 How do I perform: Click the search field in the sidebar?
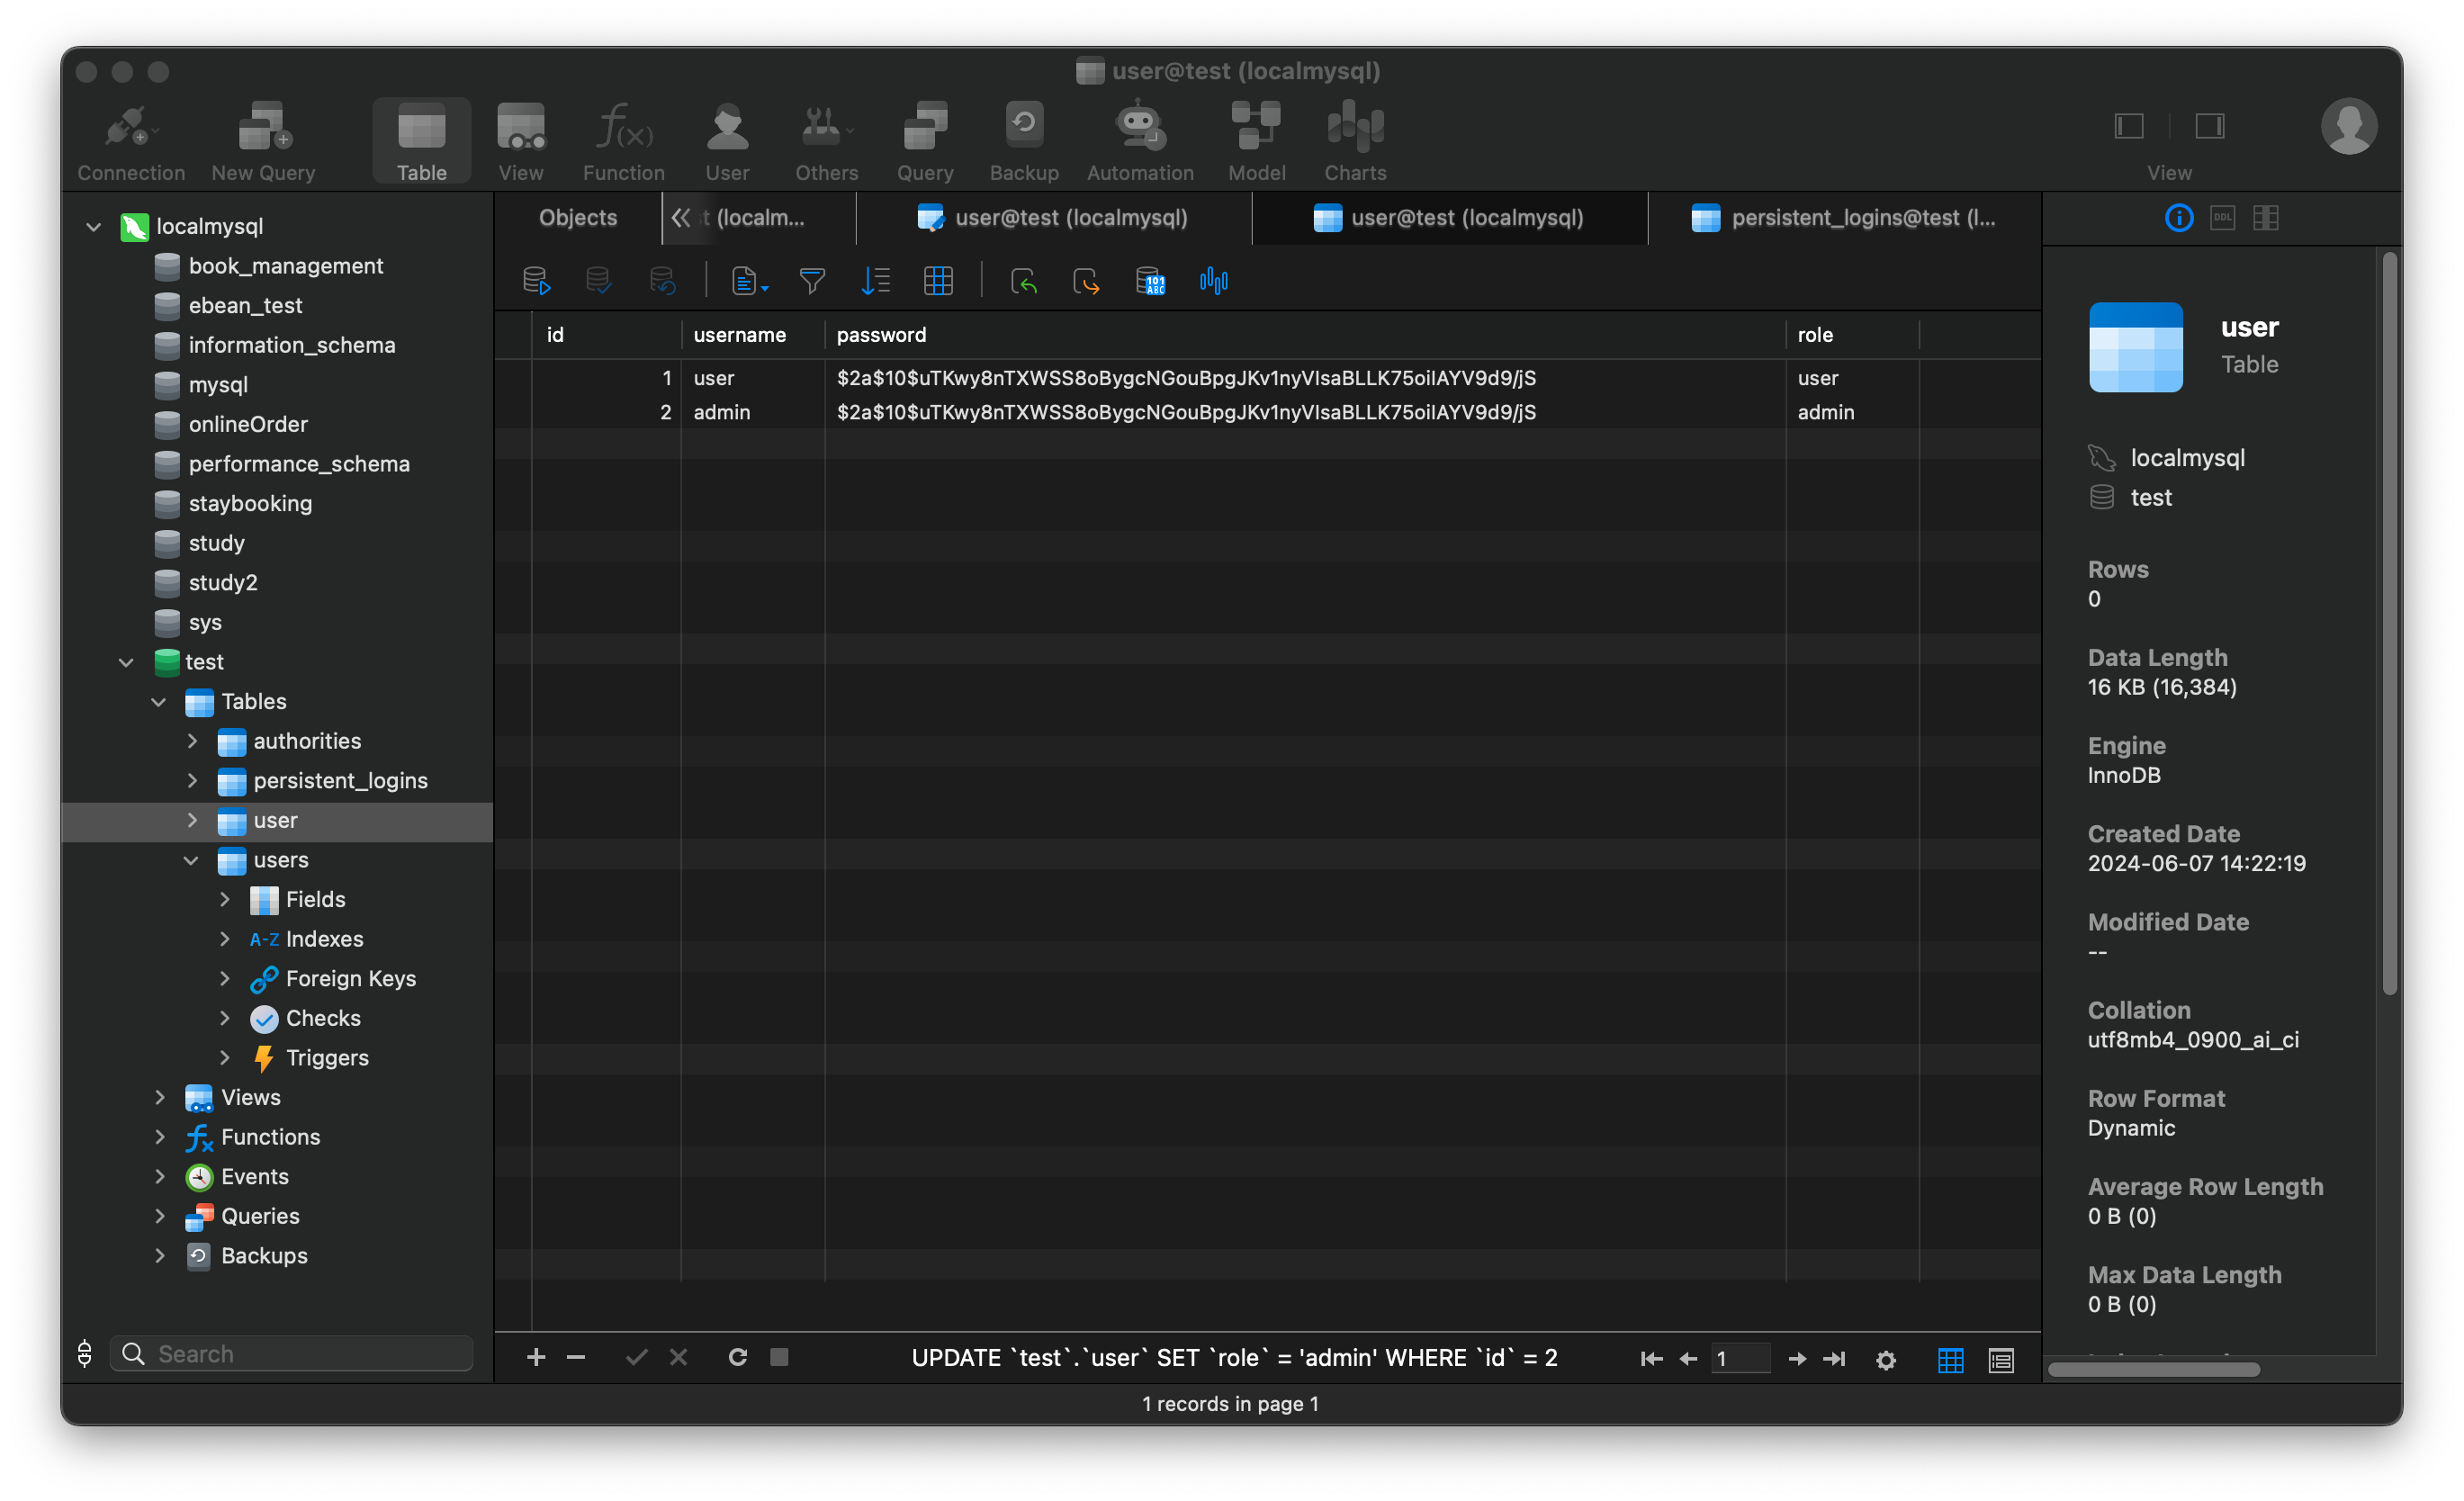291,1353
